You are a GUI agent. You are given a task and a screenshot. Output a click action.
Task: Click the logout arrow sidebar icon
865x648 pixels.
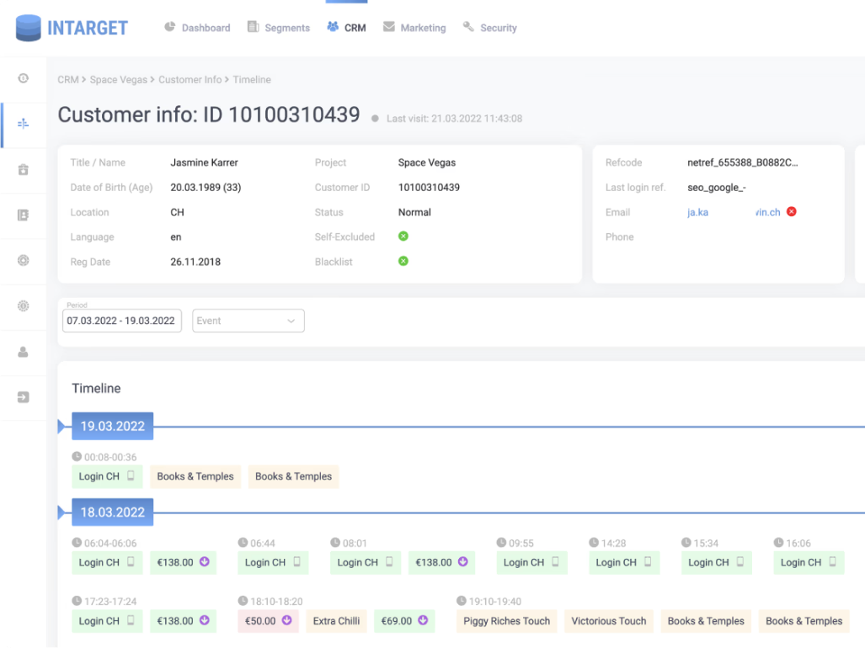coord(24,397)
